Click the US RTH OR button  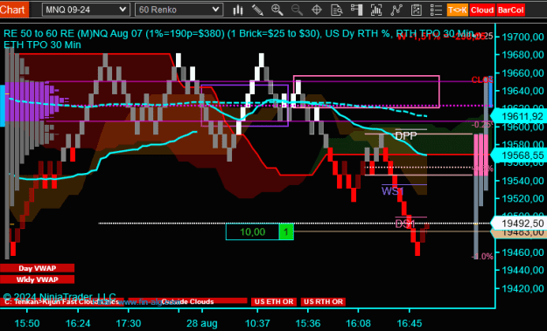pos(323,302)
